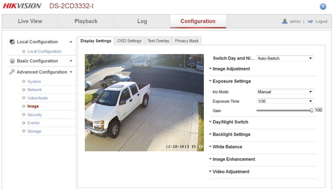Click the Basic Configuration gear icon

pos(12,61)
